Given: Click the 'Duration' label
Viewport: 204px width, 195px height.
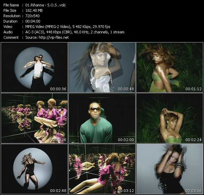Looking at the screenshot, I should coord(10,21).
